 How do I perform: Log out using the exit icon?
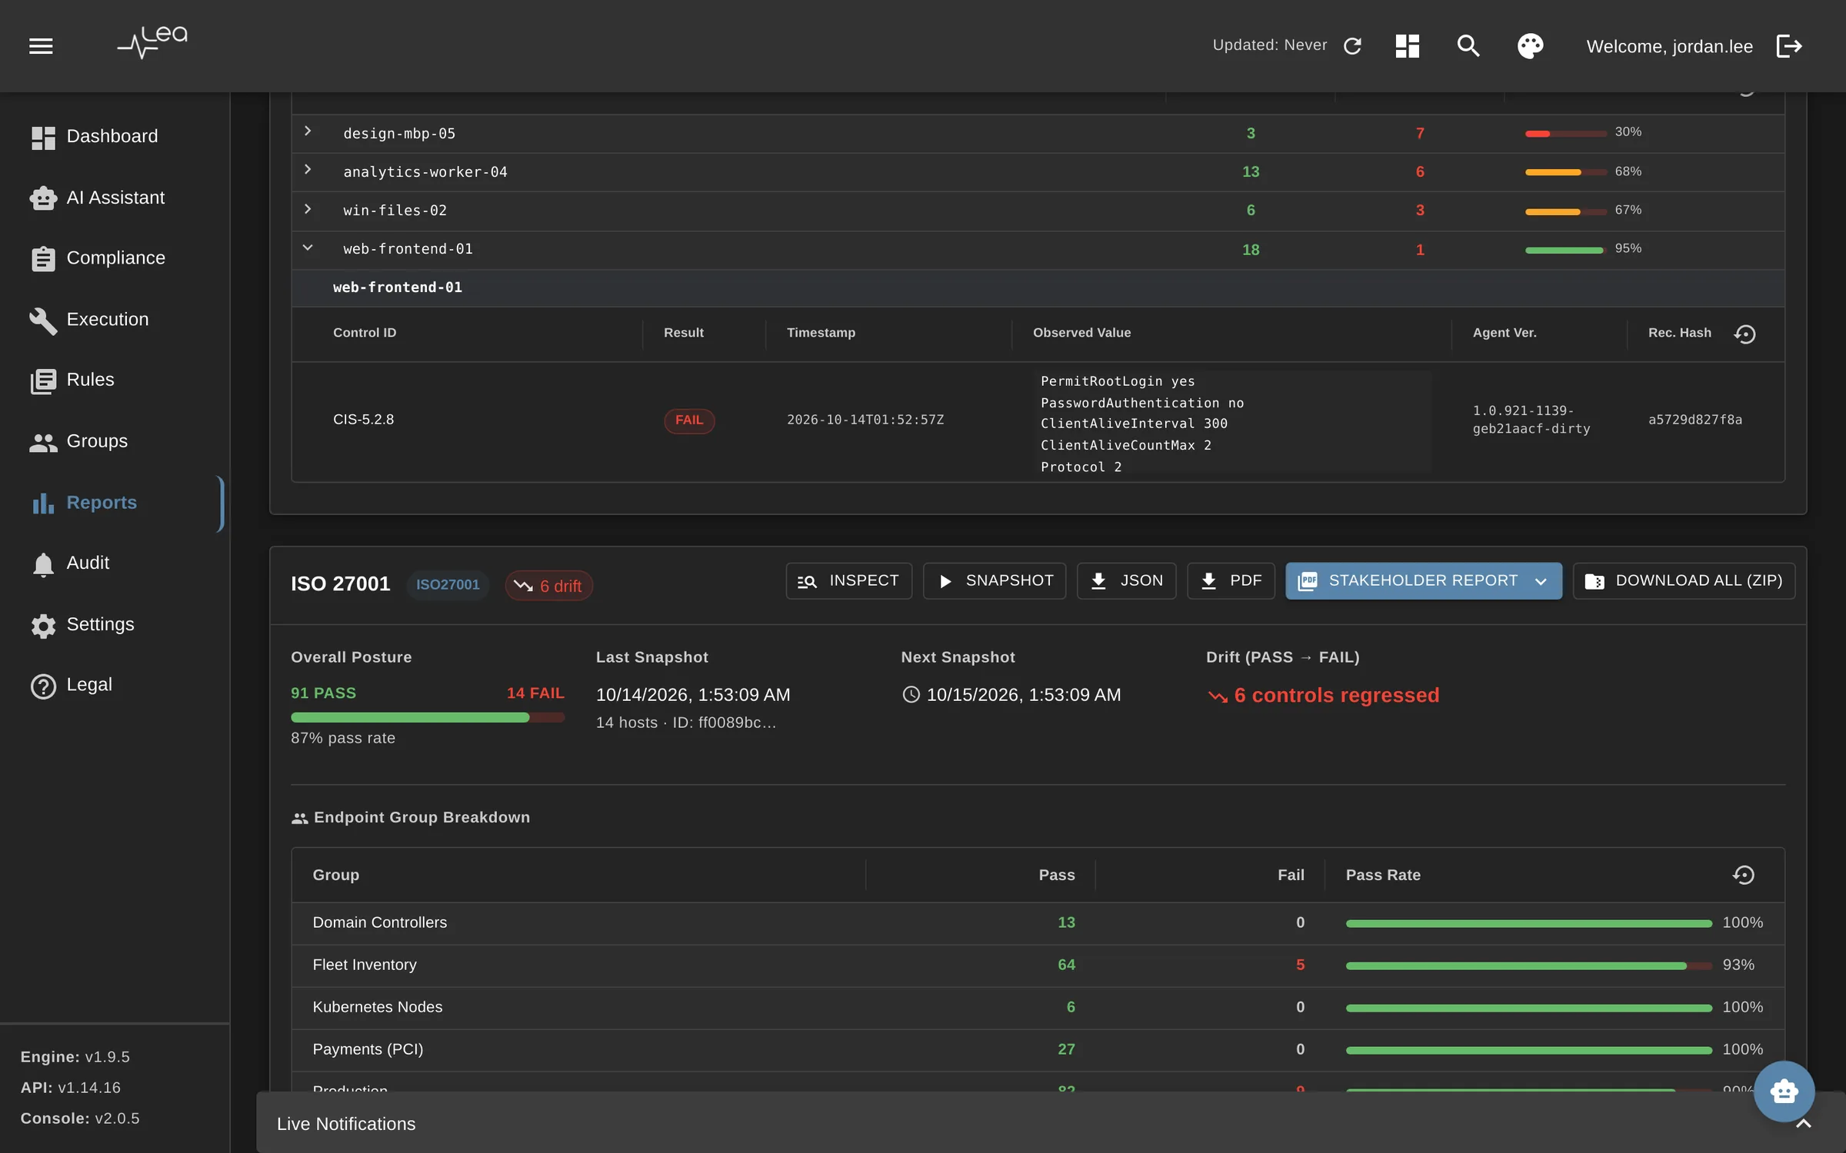pyautogui.click(x=1789, y=46)
